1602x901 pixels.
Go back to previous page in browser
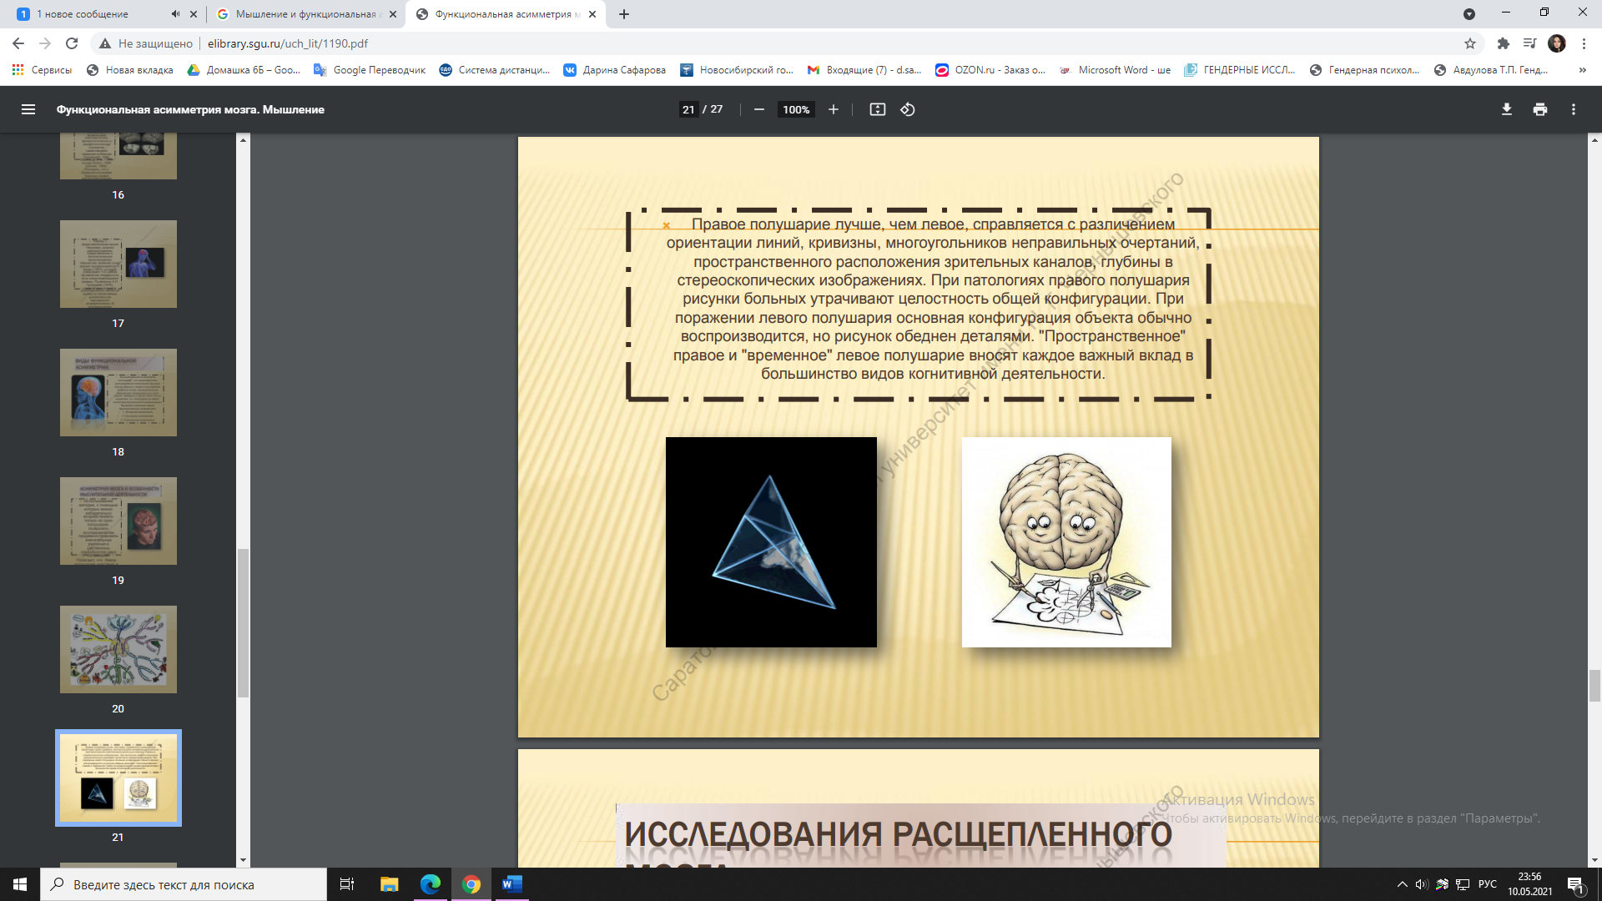18,43
